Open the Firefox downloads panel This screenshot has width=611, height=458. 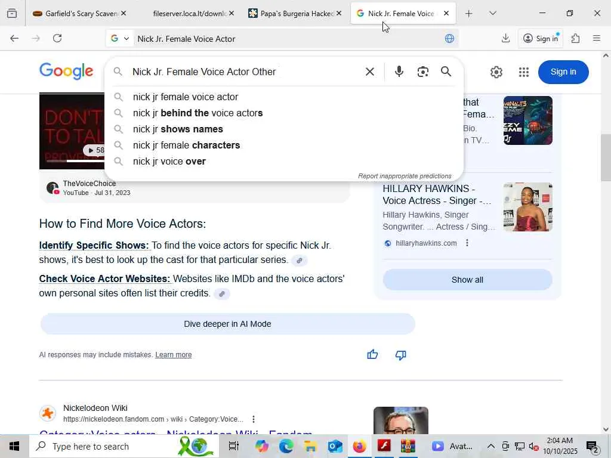[x=505, y=38]
